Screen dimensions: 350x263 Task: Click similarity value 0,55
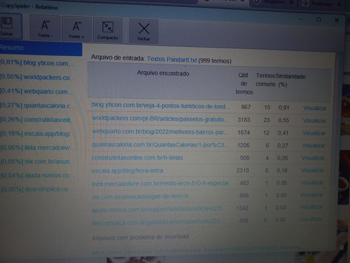283,120
